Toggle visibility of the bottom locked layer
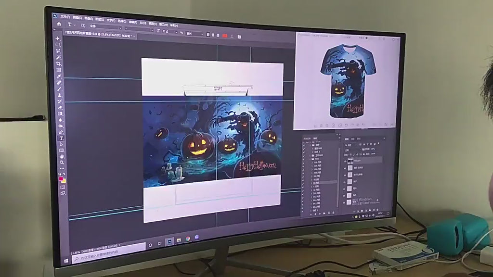The width and height of the screenshot is (493, 277). point(344,202)
